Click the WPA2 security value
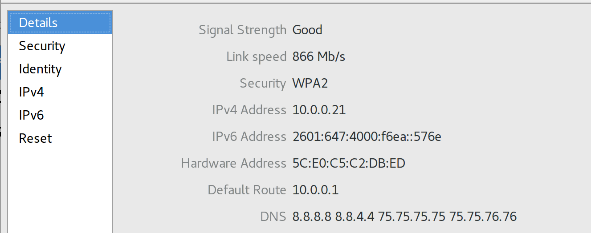The height and width of the screenshot is (233, 591). 310,83
